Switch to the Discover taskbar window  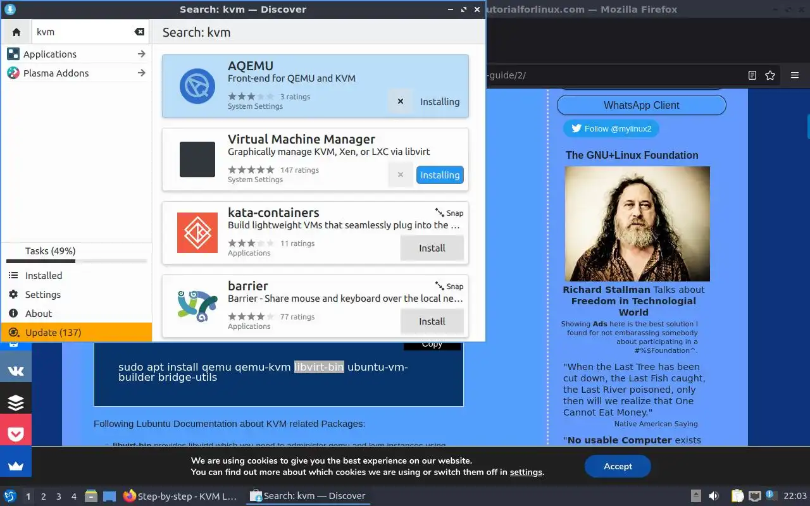pos(308,496)
